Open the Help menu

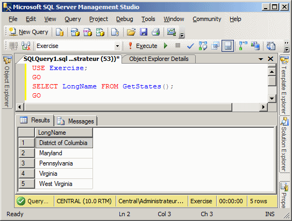click(x=236, y=19)
